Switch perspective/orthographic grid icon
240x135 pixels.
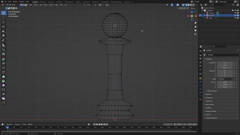195,34
